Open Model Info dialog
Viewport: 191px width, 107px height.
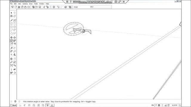point(70,7)
